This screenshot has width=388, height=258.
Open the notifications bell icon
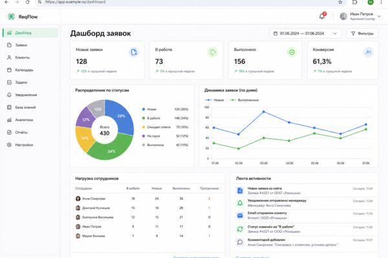(322, 16)
